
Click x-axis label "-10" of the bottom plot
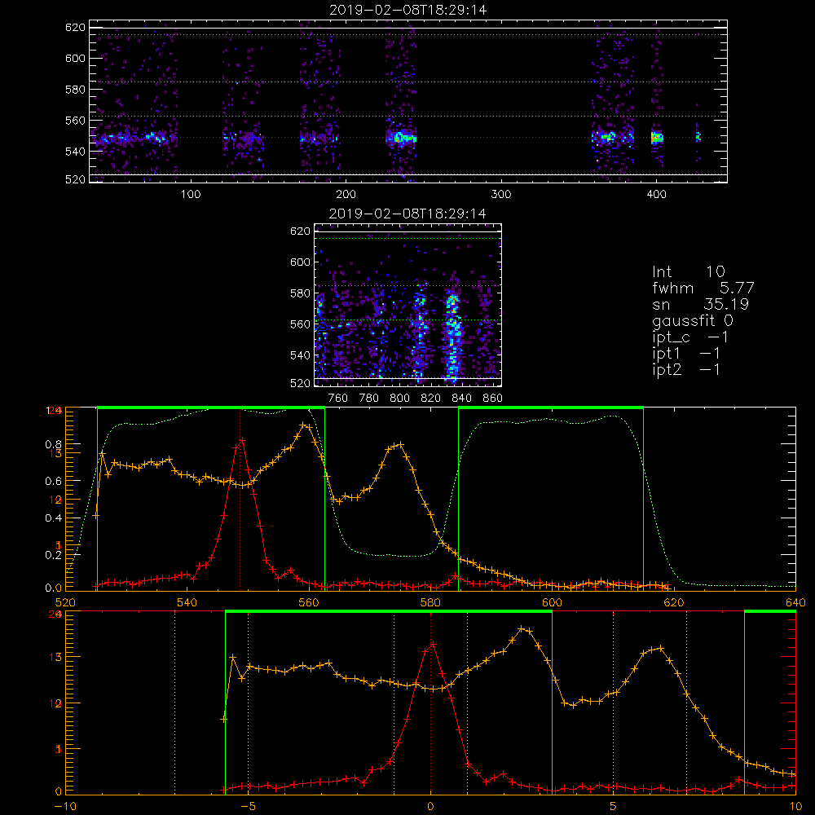tap(65, 806)
